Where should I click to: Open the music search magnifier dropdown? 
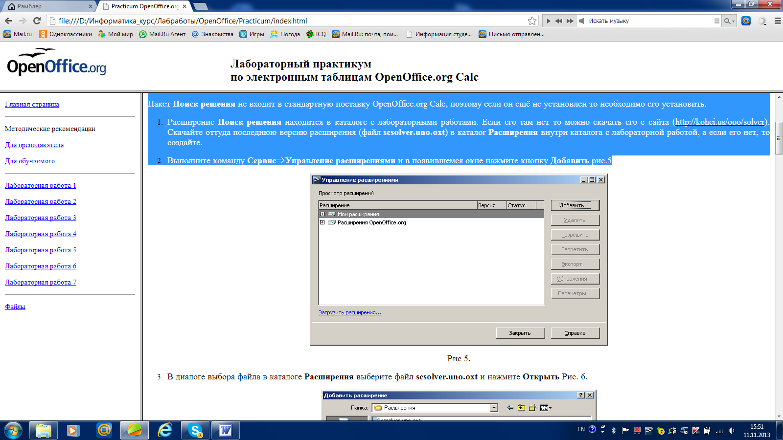[x=729, y=21]
